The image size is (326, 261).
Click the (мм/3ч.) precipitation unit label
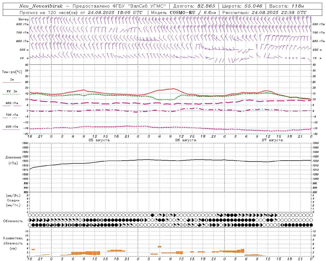pyautogui.click(x=13, y=195)
